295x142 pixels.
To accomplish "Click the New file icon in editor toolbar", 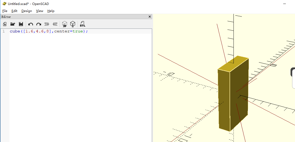I will pyautogui.click(x=5, y=24).
